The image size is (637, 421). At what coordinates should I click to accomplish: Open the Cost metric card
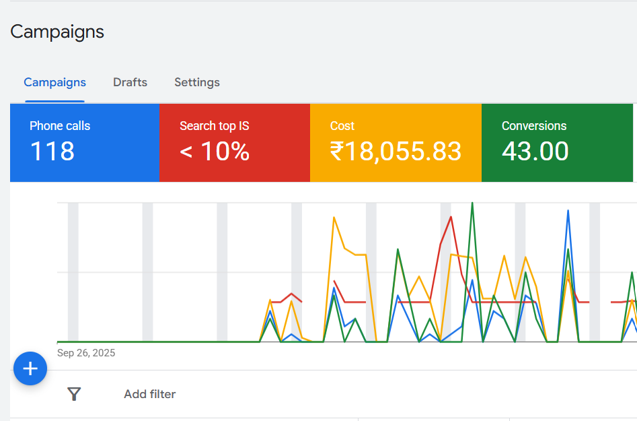point(395,142)
